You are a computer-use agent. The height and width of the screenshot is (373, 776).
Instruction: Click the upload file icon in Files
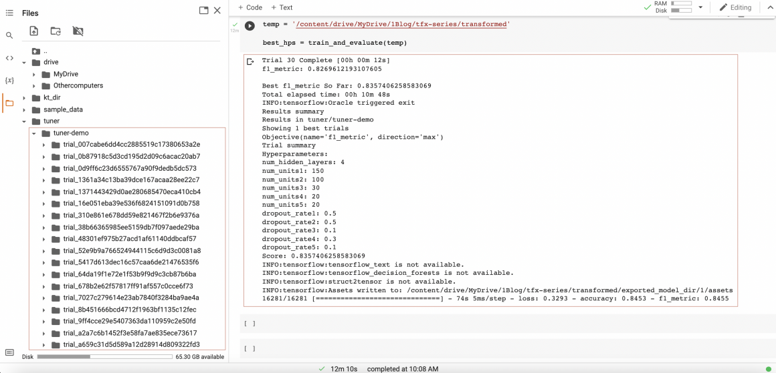pos(34,31)
